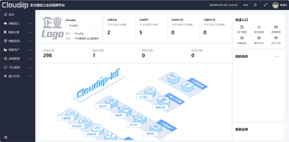This screenshot has height=142, width=289.
Task: Select the 系统管理 sidebar menu label
Action: tap(14, 59)
